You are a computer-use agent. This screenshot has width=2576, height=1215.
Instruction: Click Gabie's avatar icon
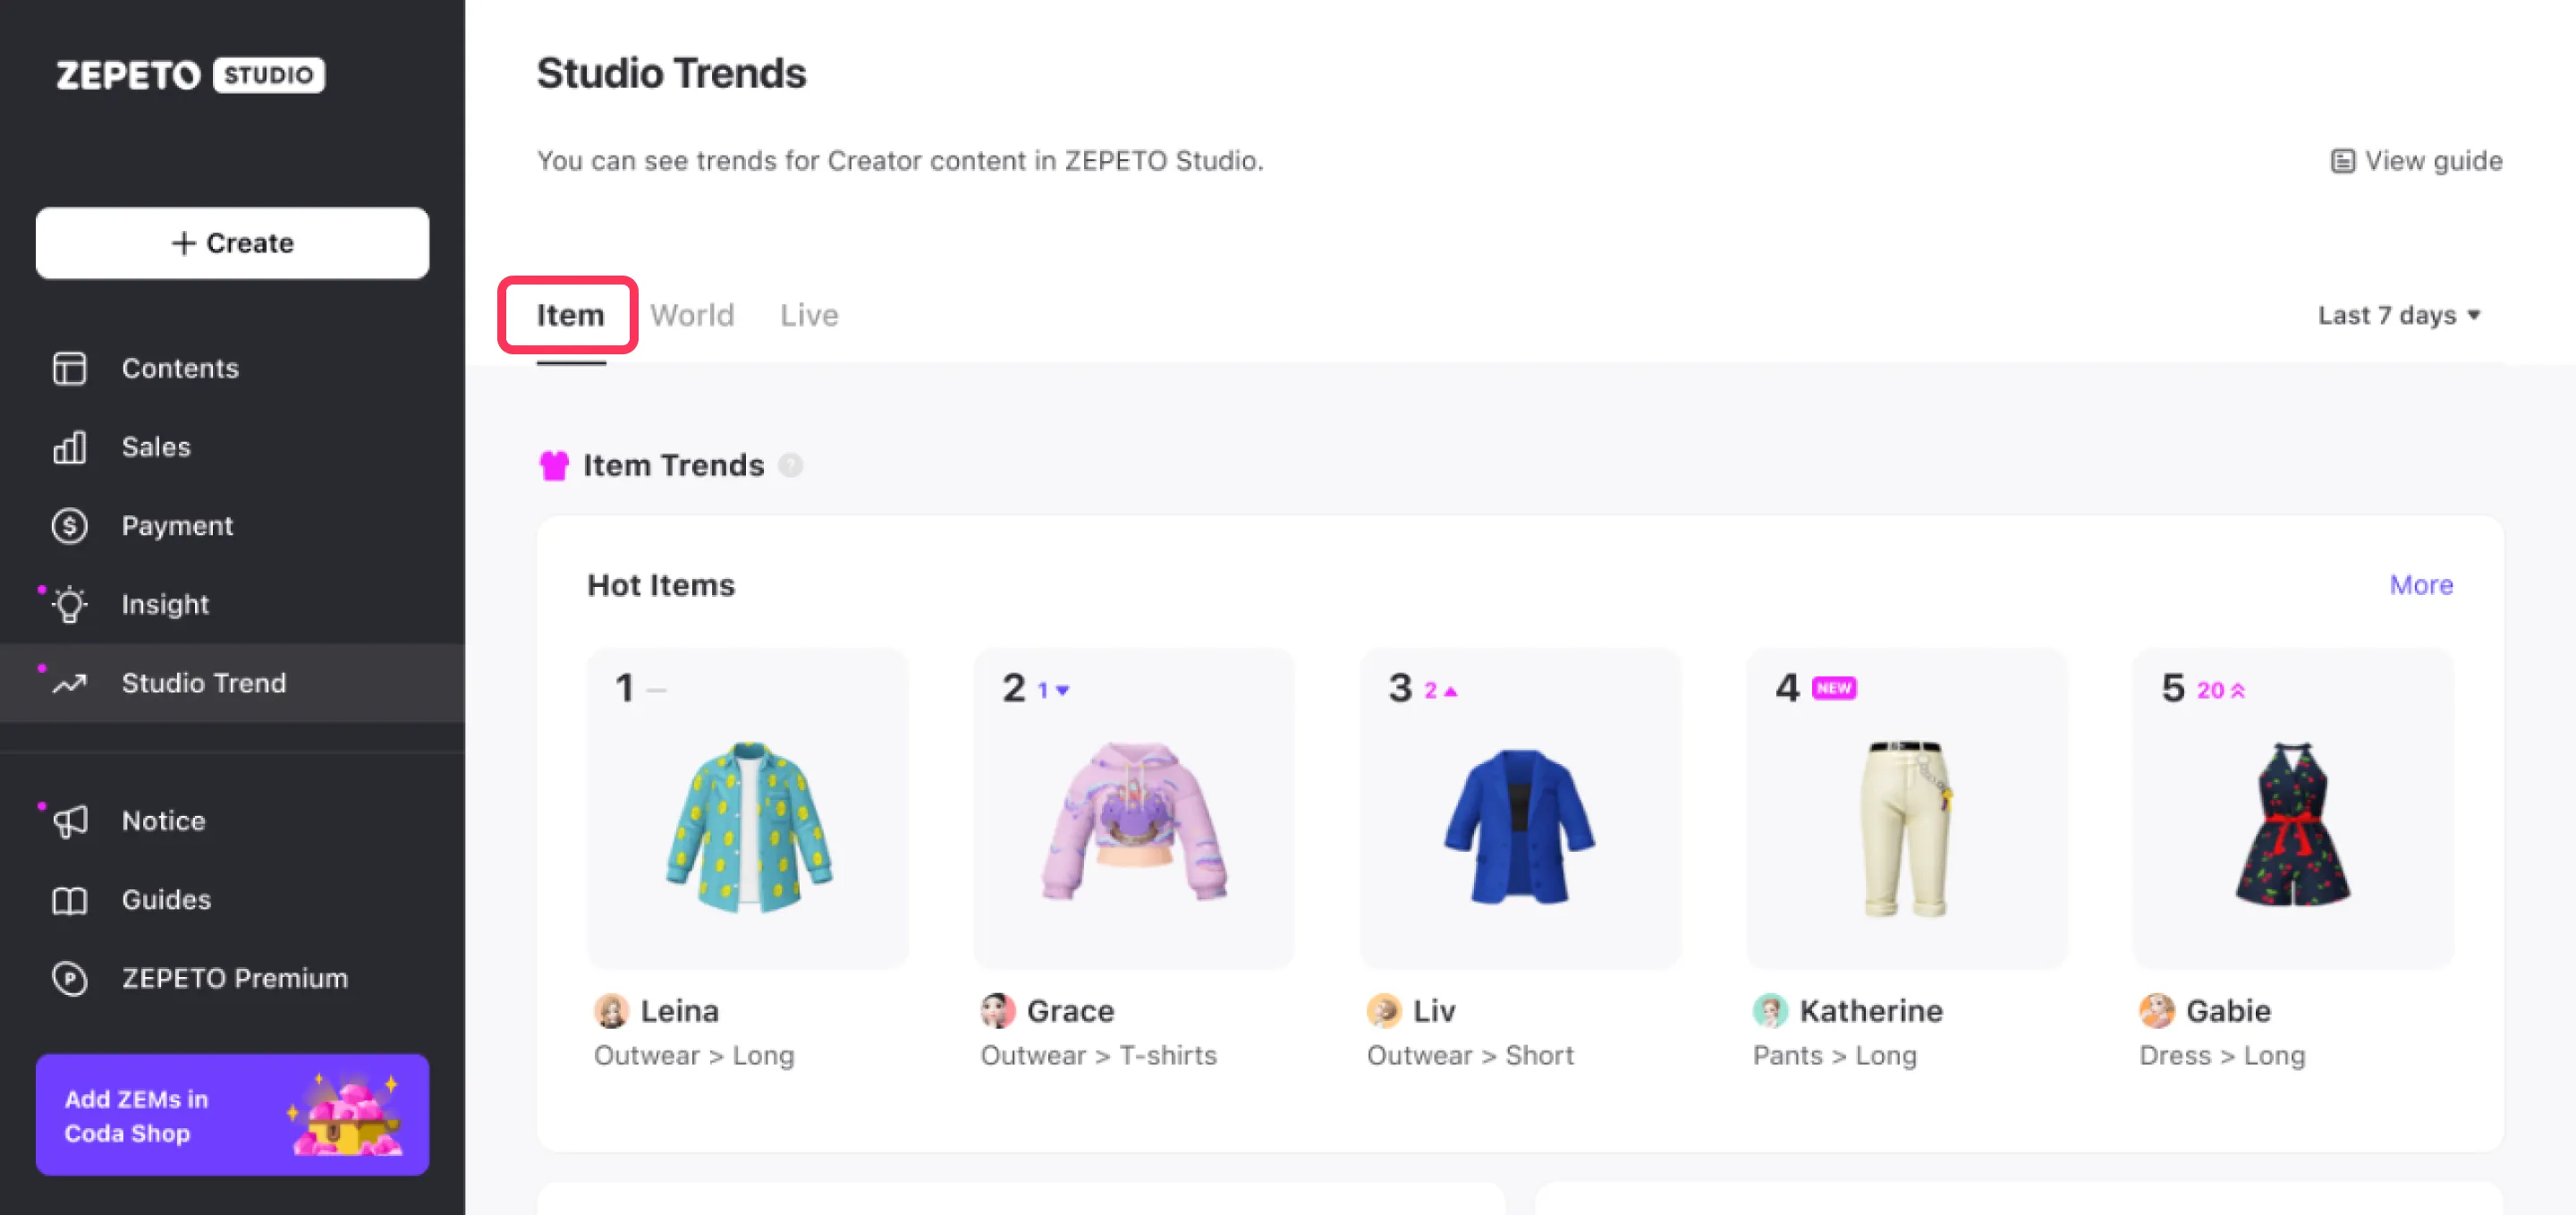[x=2156, y=1011]
